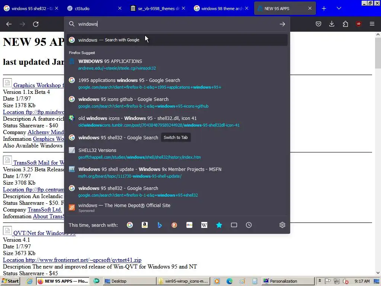This screenshot has height=286, width=381.
Task: Open the Paint taskbar icon
Action: click(x=242, y=281)
